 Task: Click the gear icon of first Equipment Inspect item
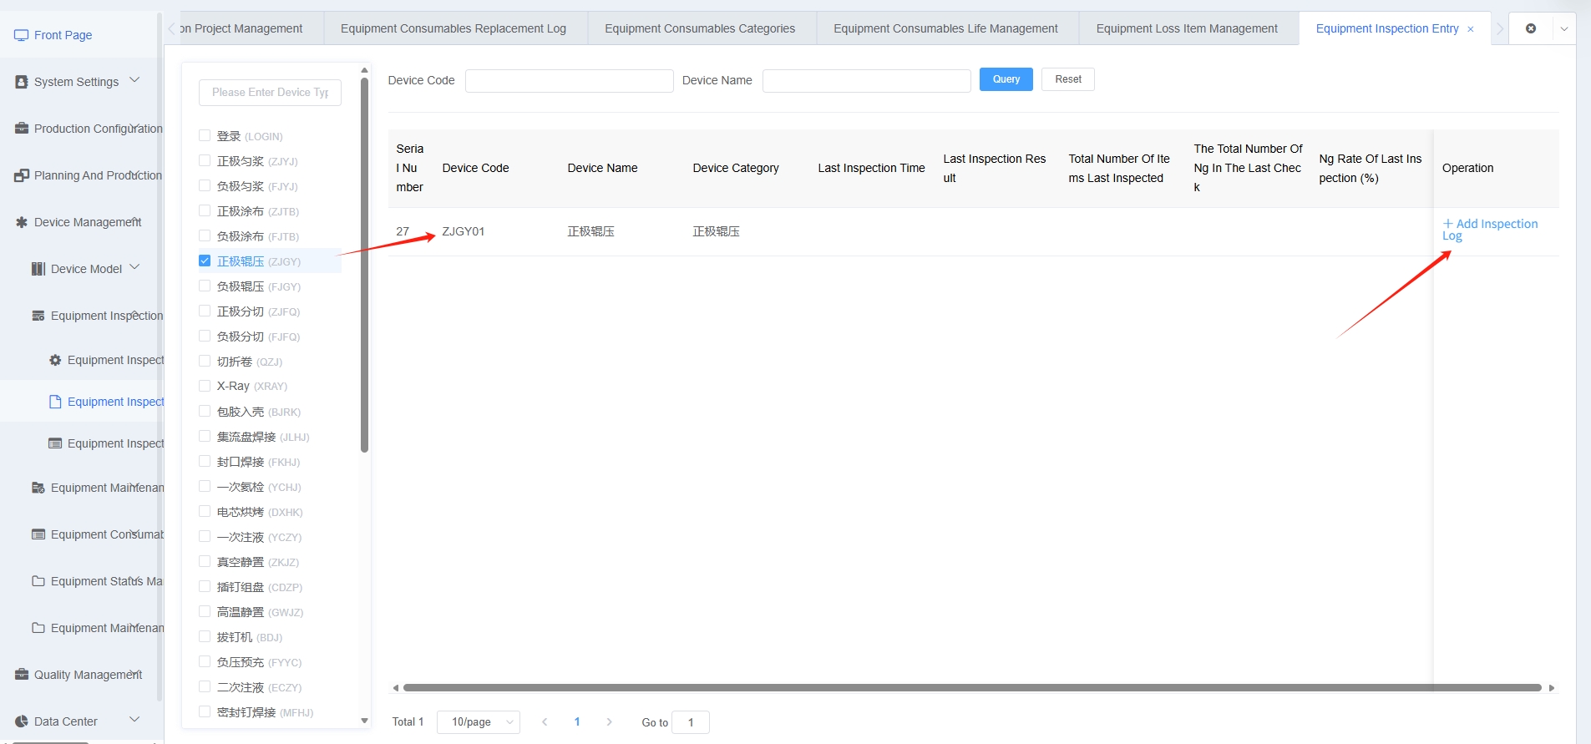click(55, 360)
